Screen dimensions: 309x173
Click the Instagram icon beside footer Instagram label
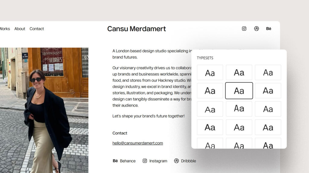[145, 161]
